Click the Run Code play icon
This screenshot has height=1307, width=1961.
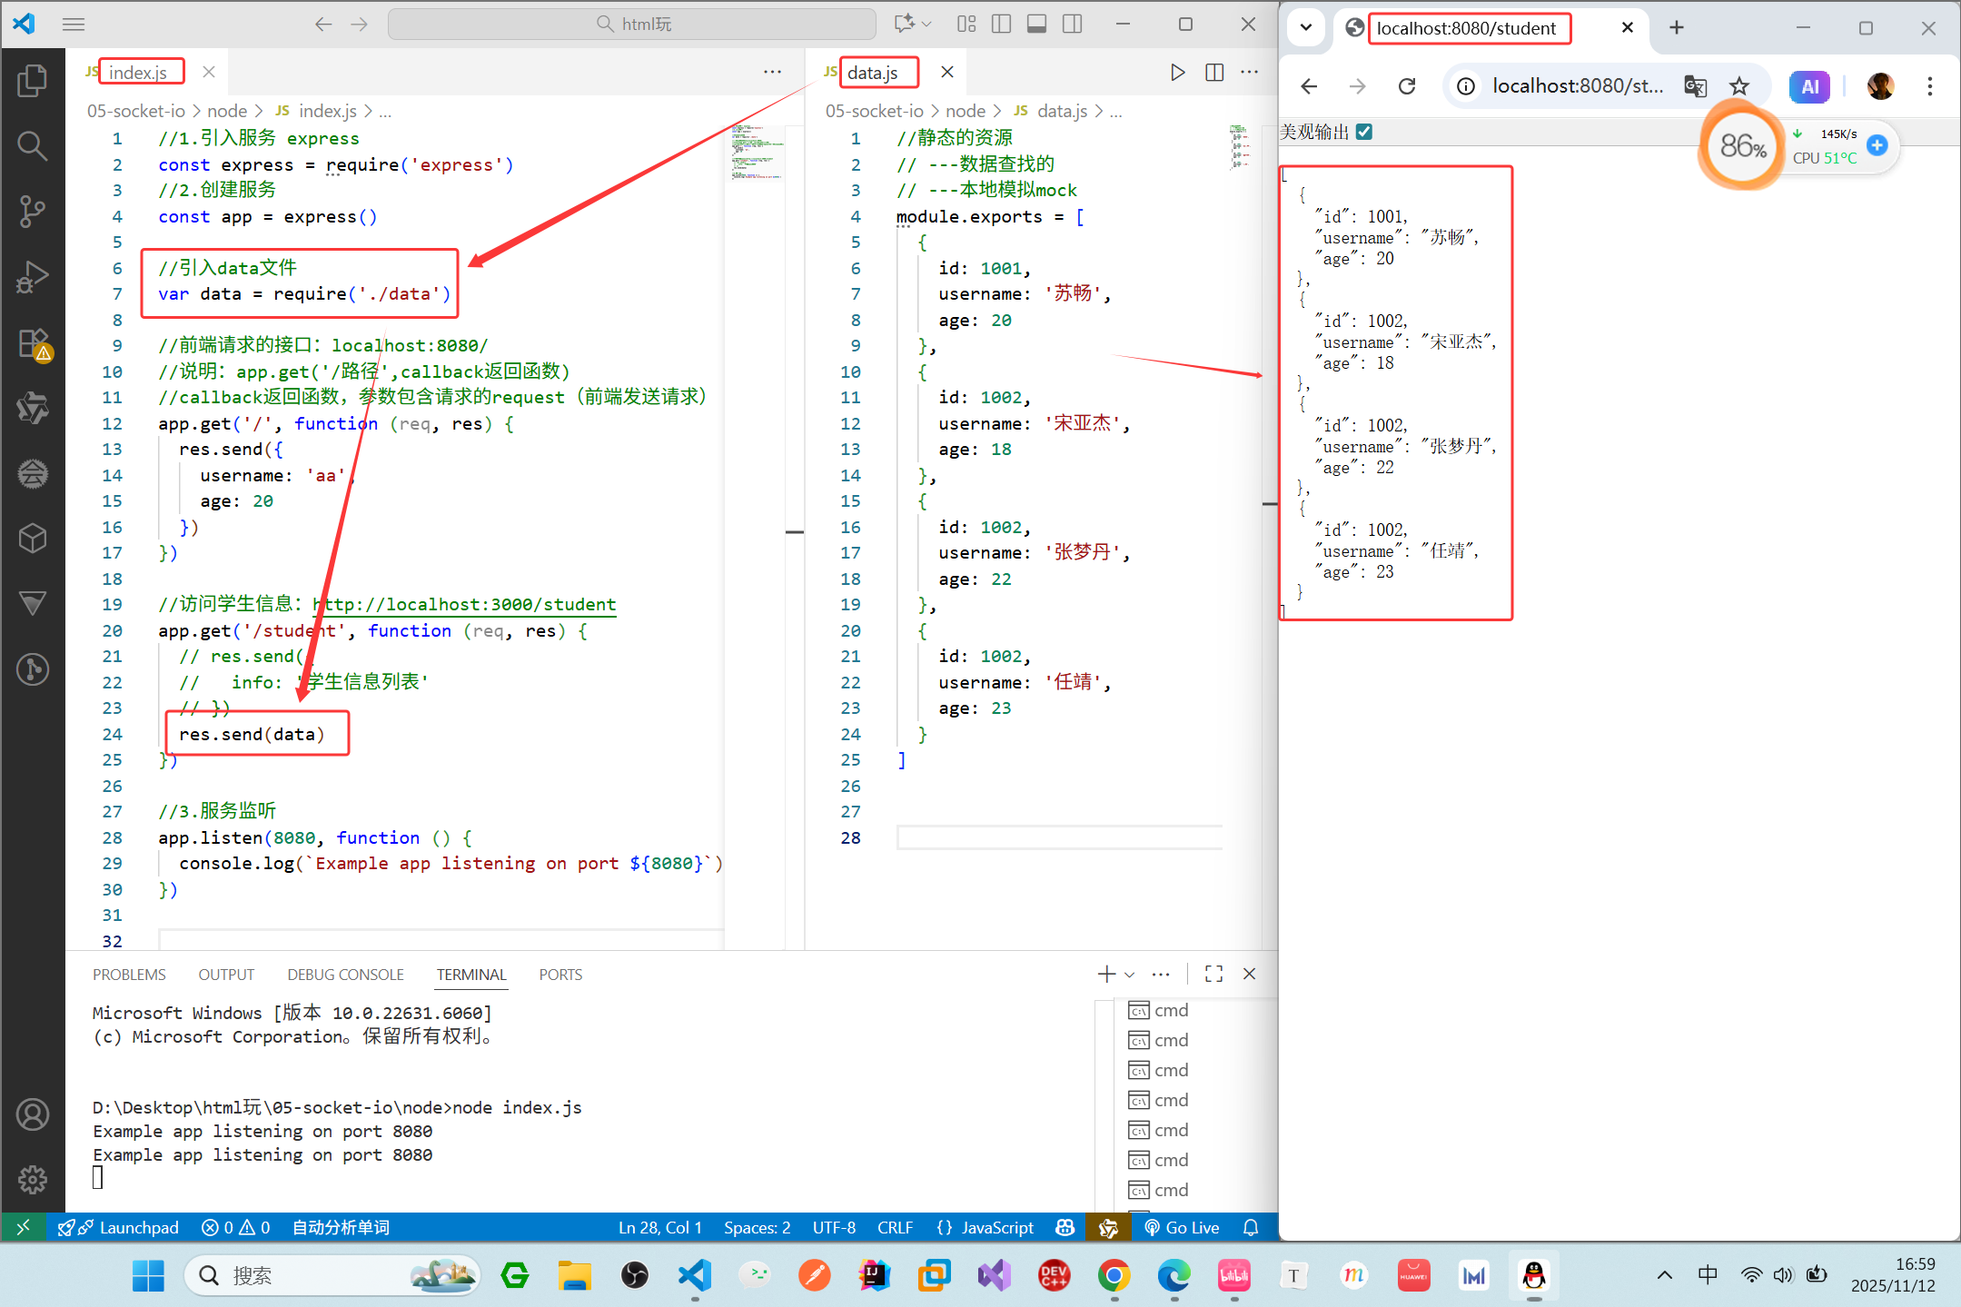coord(1177,73)
